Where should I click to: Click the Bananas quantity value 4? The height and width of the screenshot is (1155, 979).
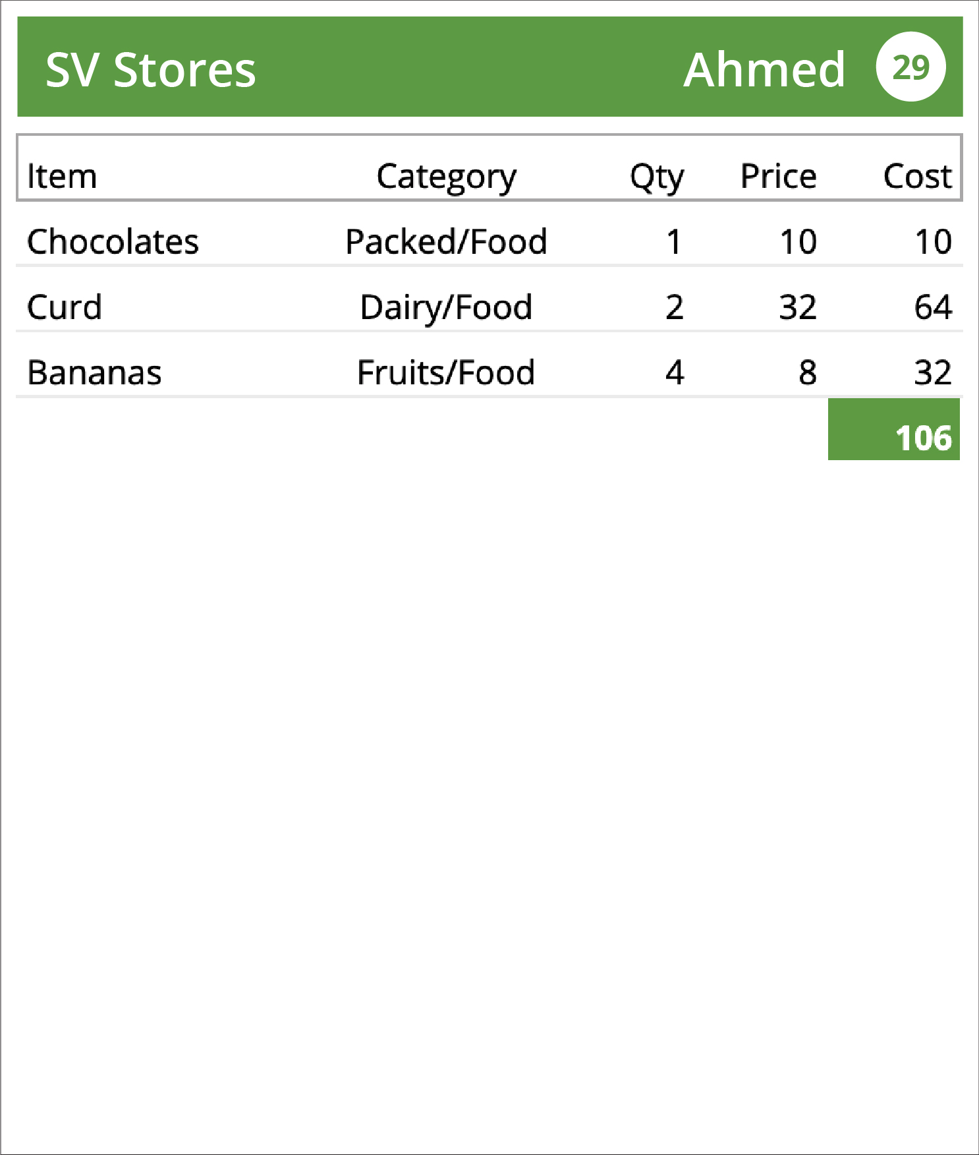pyautogui.click(x=675, y=373)
